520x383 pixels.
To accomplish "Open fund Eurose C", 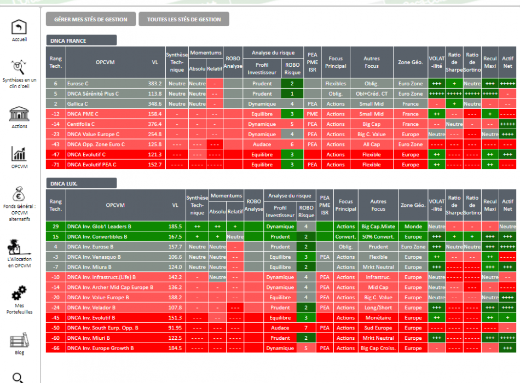I will click(78, 84).
